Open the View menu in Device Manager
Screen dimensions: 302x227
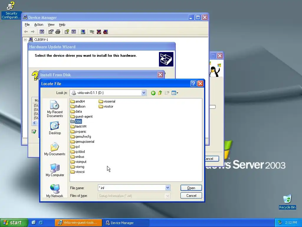(51, 25)
